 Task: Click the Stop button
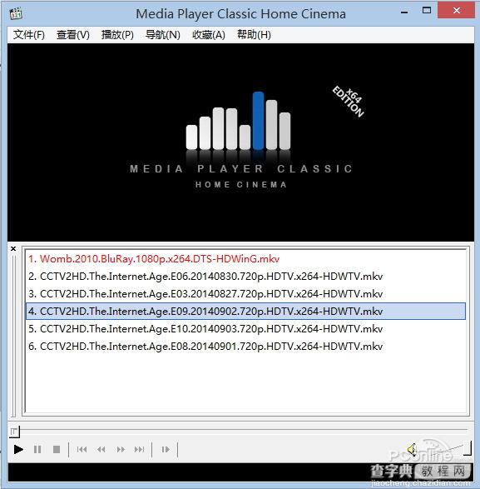click(57, 449)
